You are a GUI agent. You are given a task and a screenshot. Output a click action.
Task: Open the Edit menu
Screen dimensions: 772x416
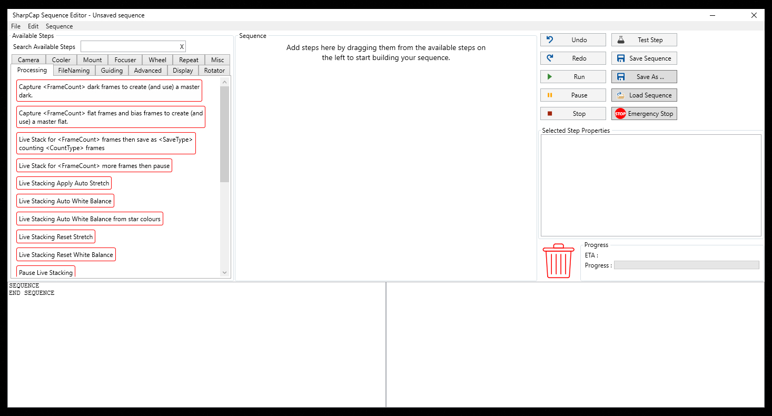33,26
